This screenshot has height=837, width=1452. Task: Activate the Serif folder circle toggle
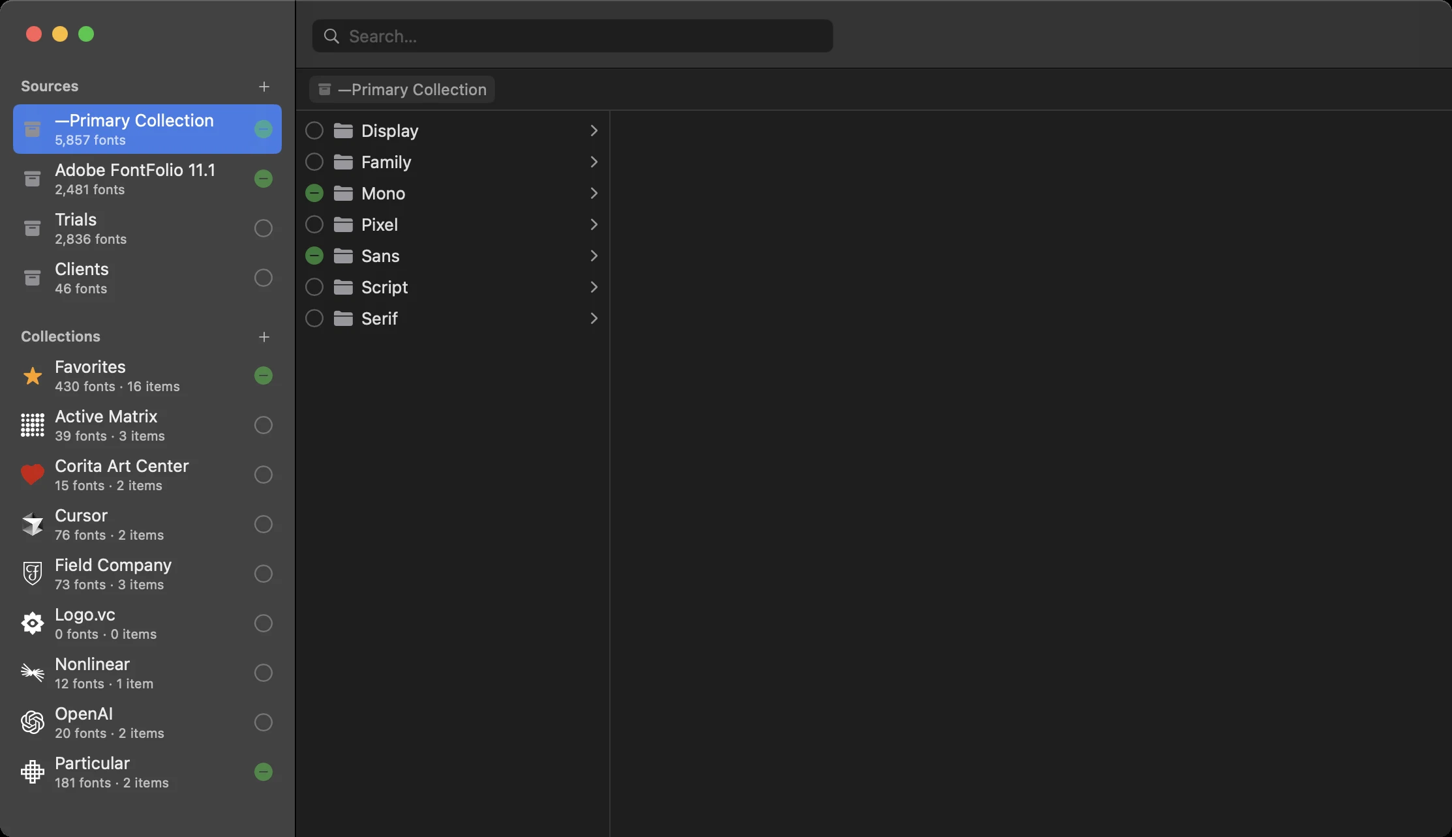coord(314,318)
